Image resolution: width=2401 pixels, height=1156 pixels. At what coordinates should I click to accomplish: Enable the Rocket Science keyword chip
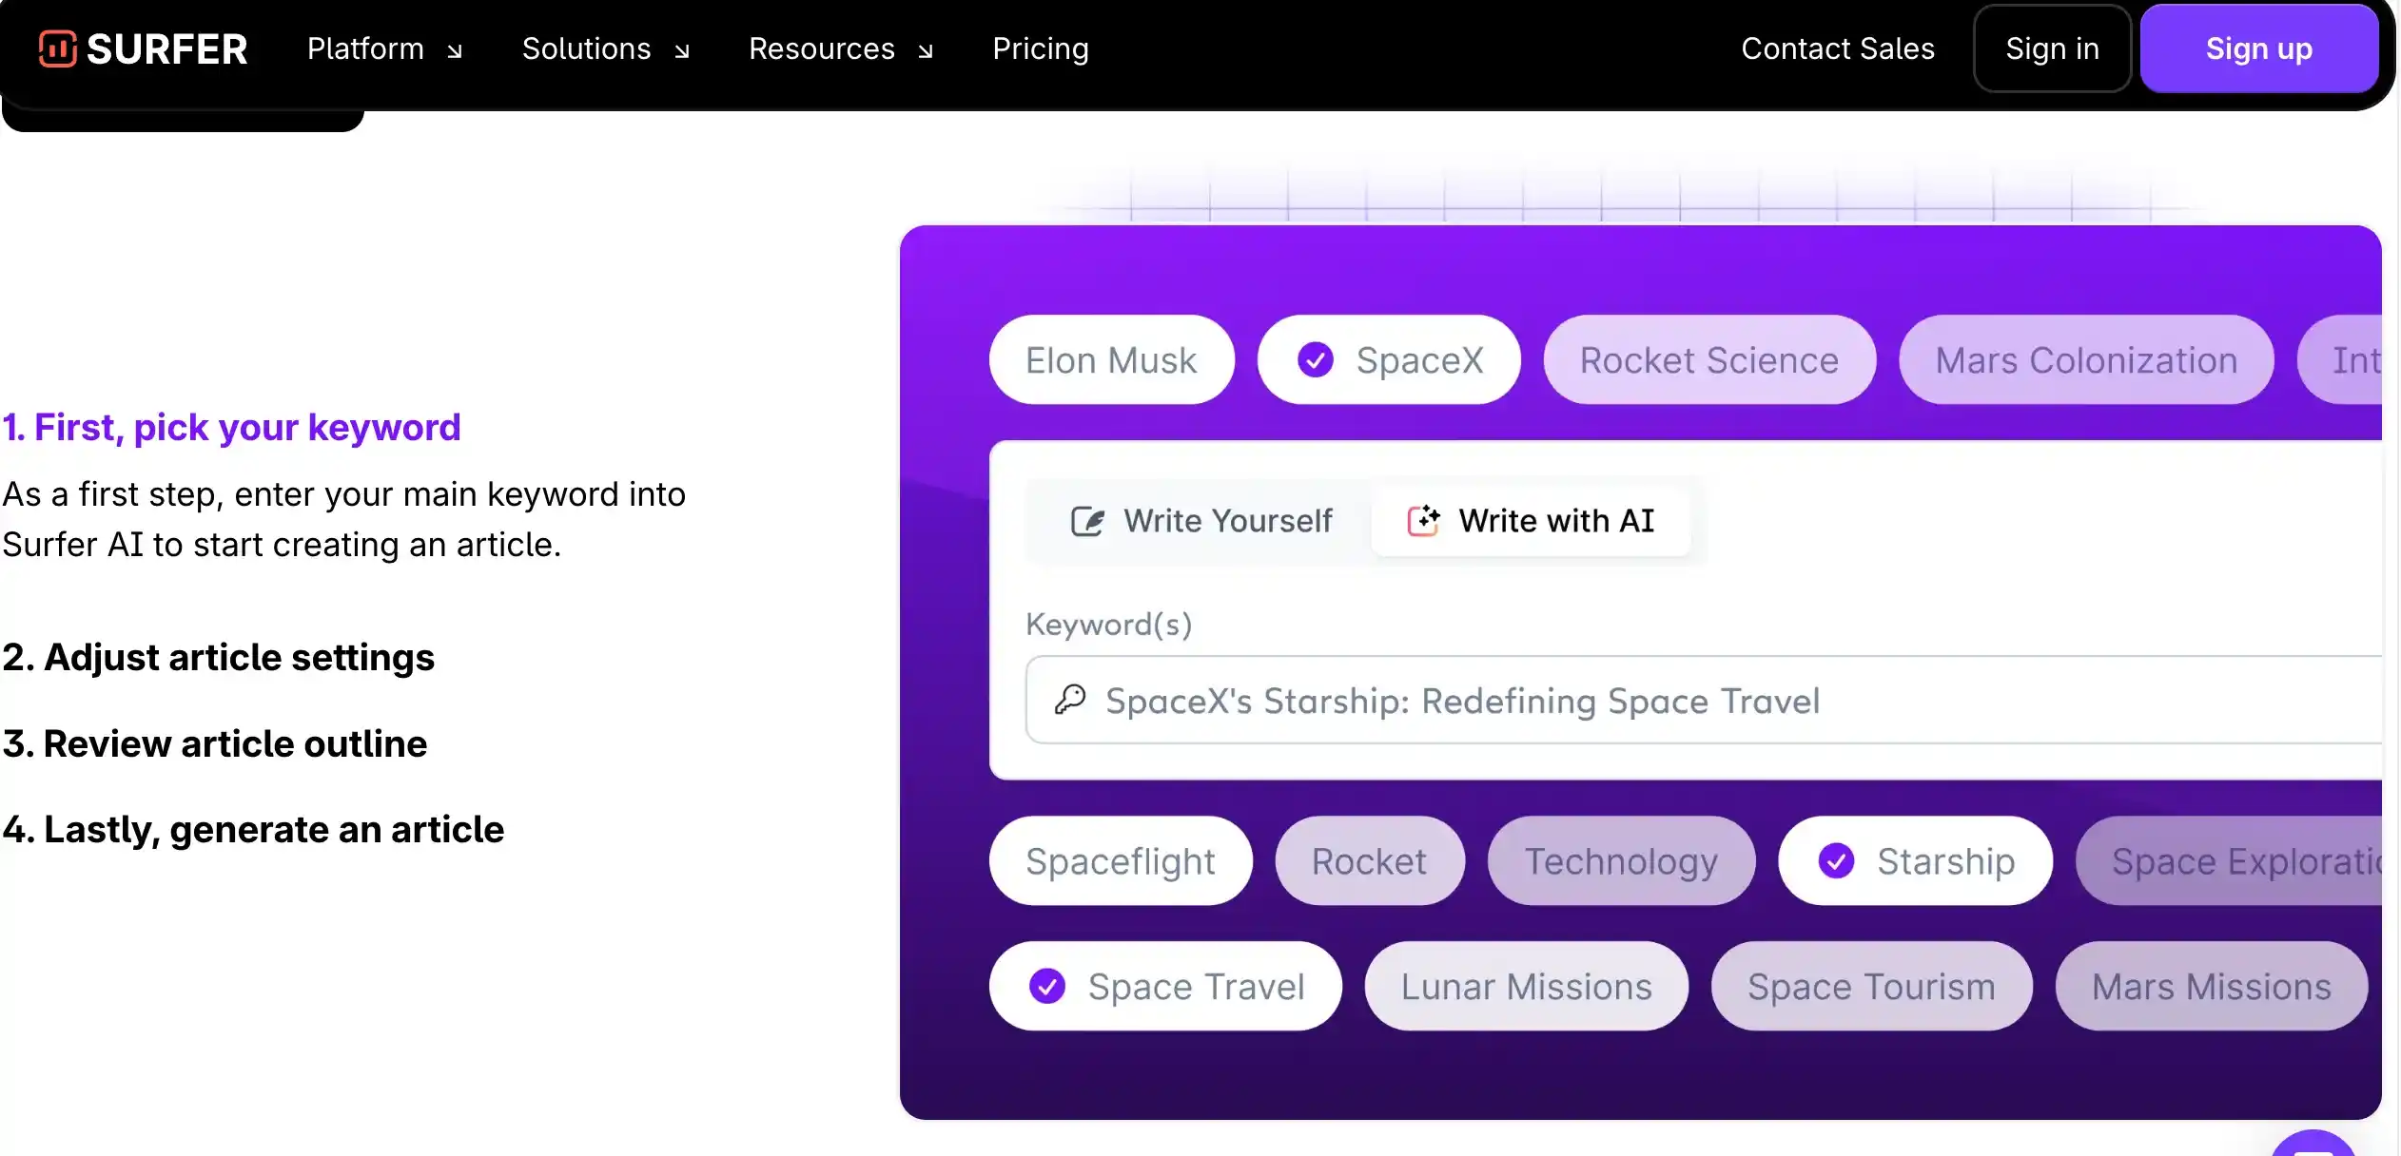[1708, 360]
